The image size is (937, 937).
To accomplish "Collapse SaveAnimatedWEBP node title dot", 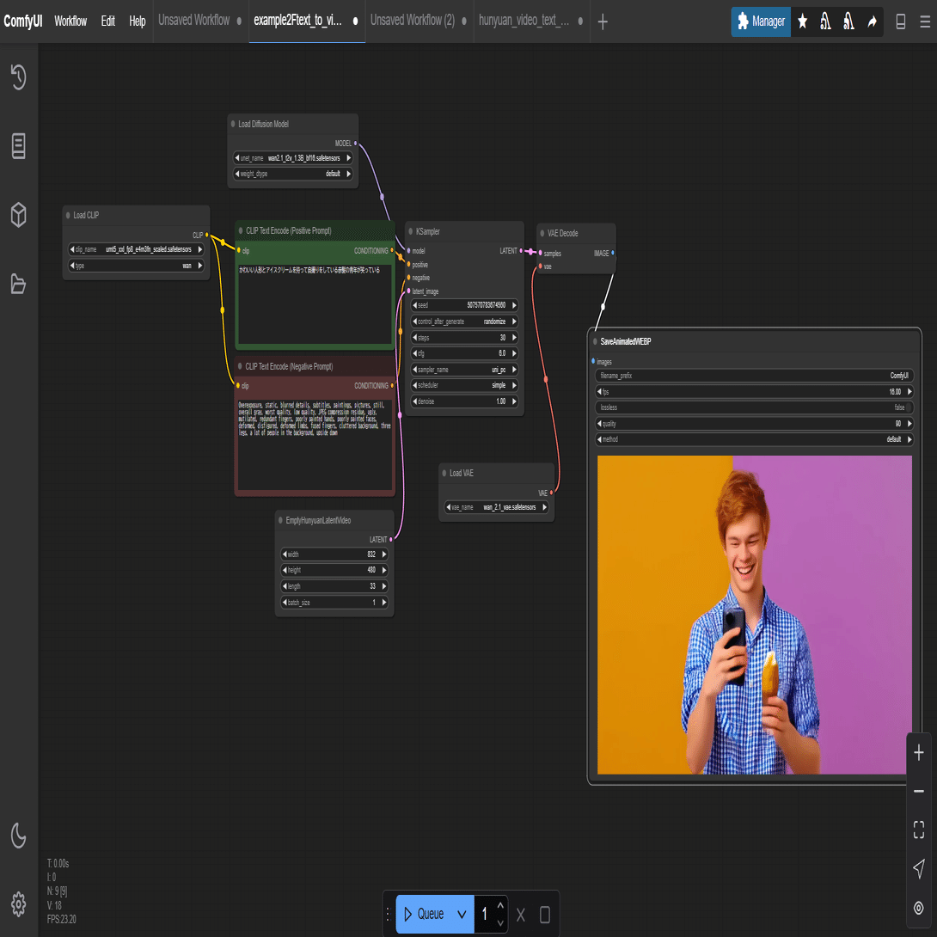I will [x=595, y=341].
